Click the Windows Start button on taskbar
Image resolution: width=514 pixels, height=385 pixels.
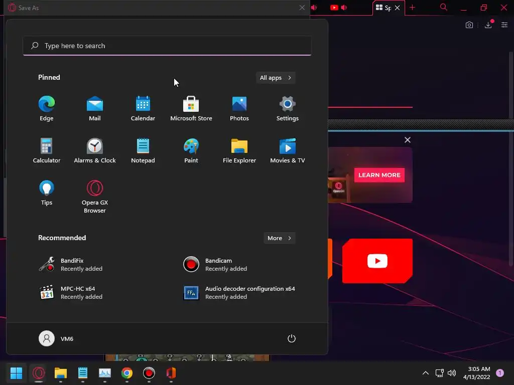pos(16,373)
